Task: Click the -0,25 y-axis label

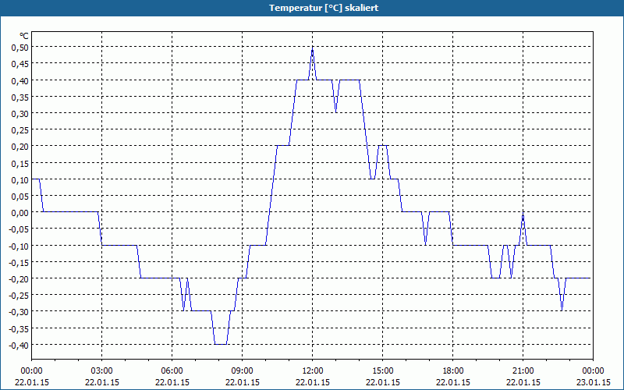Action: (x=19, y=296)
